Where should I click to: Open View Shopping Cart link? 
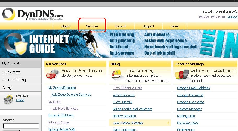[x=127, y=88]
